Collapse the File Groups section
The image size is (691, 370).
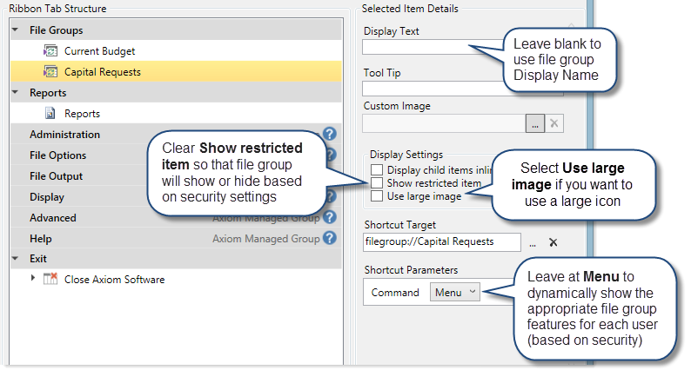coord(16,30)
